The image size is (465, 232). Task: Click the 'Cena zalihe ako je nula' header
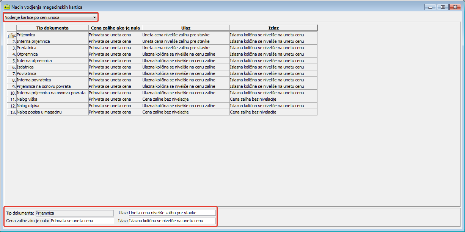point(115,28)
